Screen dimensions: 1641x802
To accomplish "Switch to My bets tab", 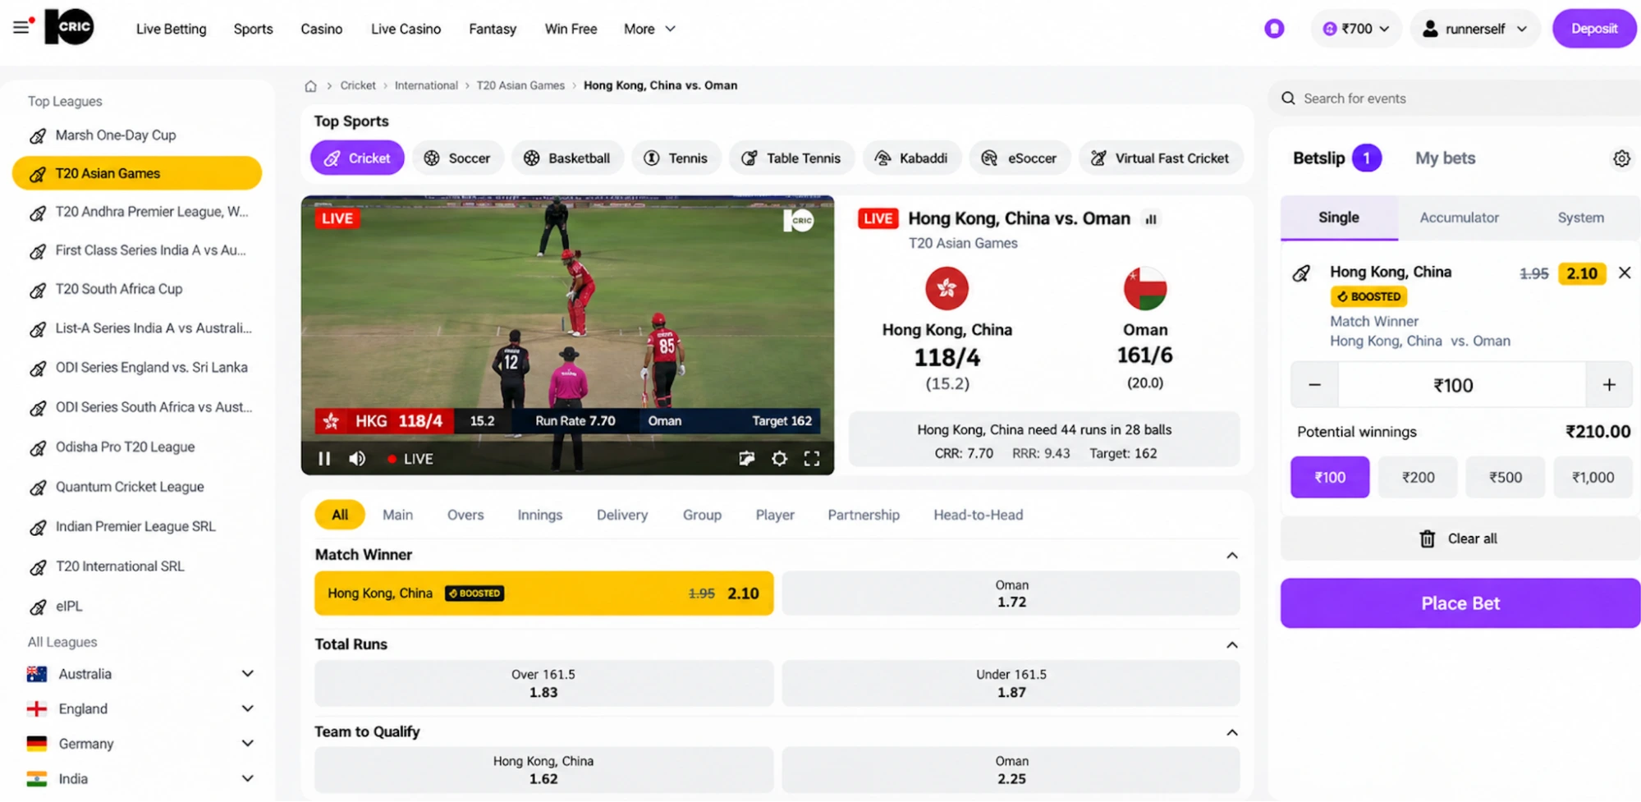I will [x=1445, y=158].
